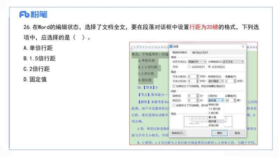279x157 pixels.
Task: Click the 行距 固定值 combo box
Action: [216, 100]
